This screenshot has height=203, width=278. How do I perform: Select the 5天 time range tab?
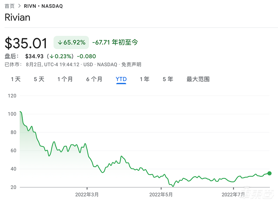(x=39, y=79)
